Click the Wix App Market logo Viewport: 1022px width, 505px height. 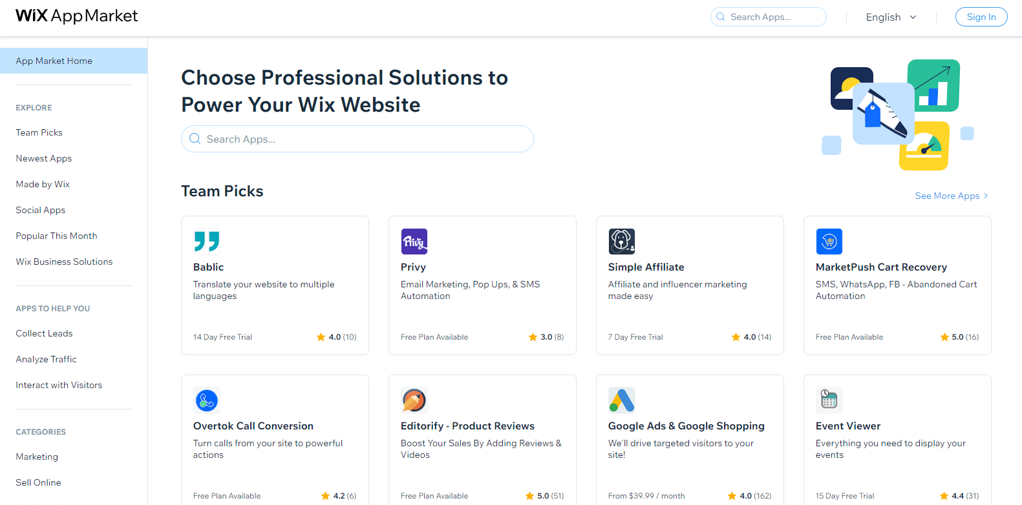[x=76, y=16]
